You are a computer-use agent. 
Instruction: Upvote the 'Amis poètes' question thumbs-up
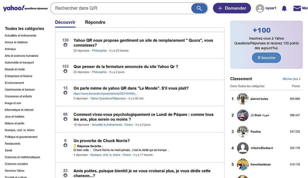pyautogui.click(x=65, y=175)
